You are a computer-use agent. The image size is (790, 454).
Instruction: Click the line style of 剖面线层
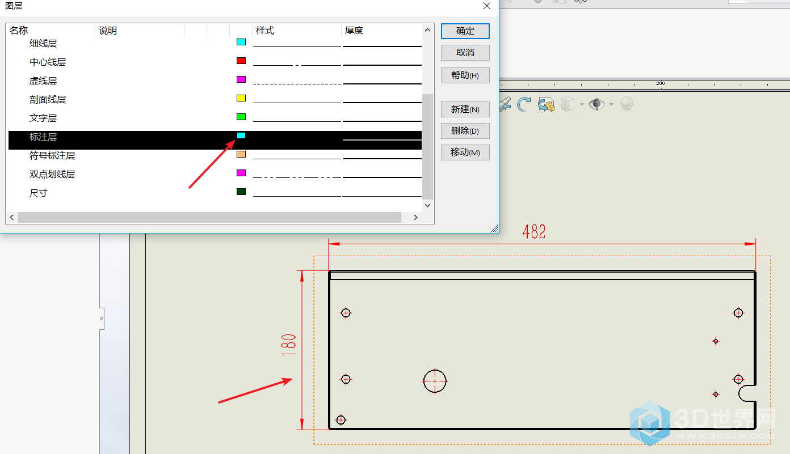pos(297,103)
